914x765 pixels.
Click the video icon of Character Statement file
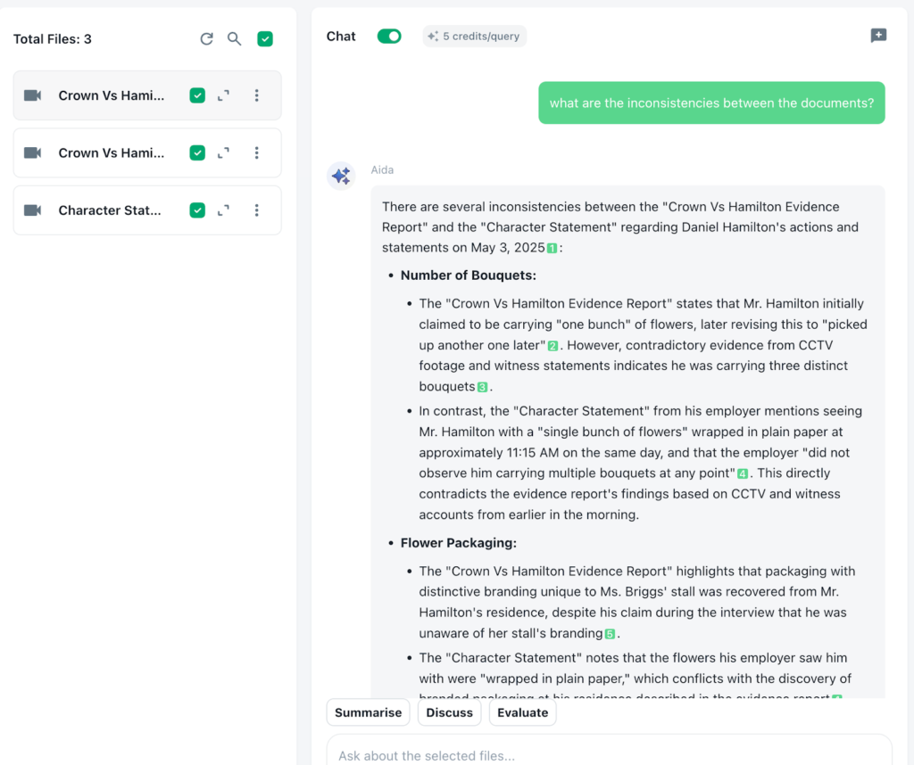tap(33, 210)
